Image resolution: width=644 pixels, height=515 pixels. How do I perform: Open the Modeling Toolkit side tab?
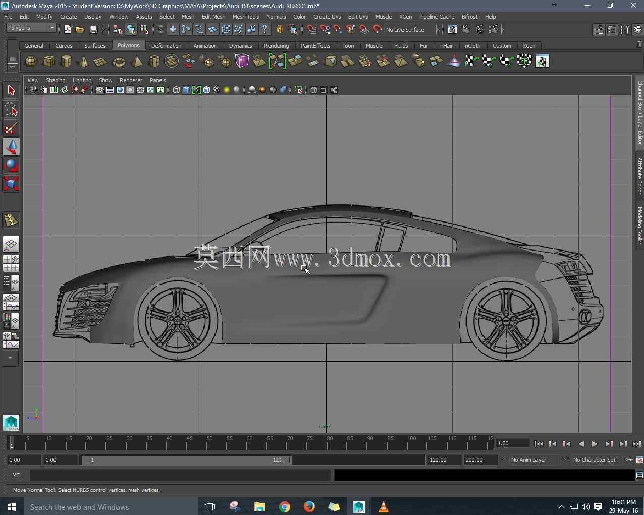click(x=639, y=225)
